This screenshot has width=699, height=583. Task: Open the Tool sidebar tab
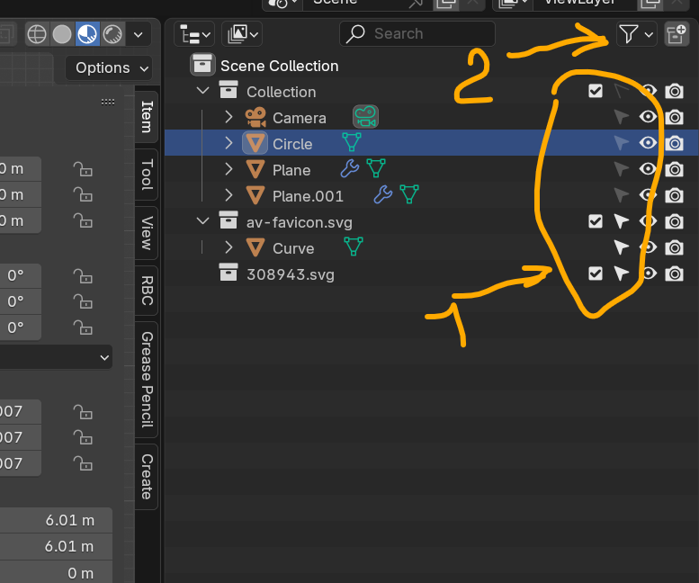(147, 175)
